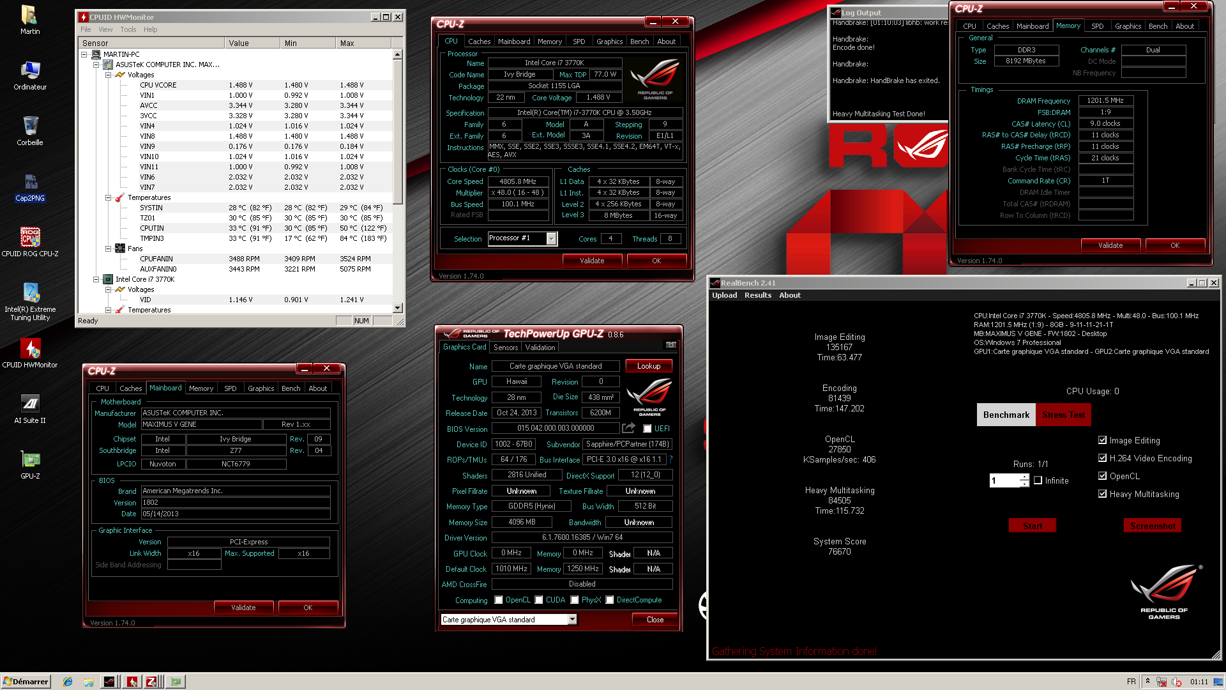Collapse the MARTIN-PC tree node
The width and height of the screenshot is (1226, 690).
click(x=84, y=54)
